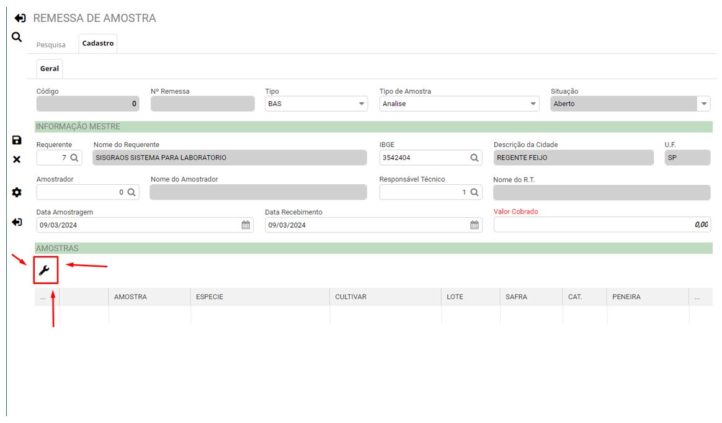
Task: Click the IBGE search magnifier icon
Action: [x=475, y=158]
